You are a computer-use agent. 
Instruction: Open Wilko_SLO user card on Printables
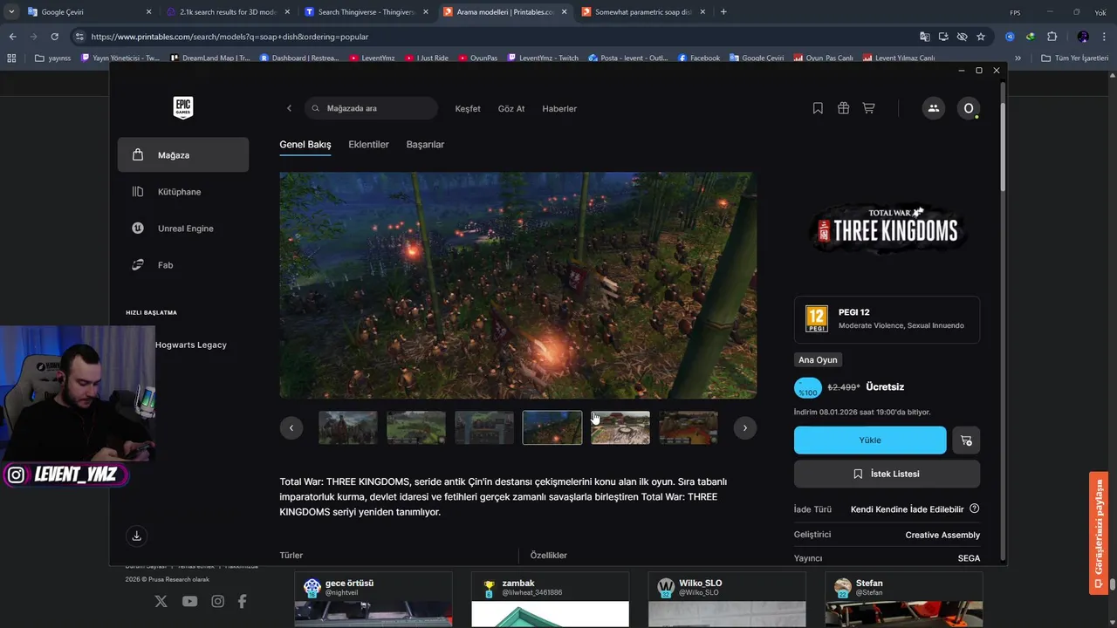(x=727, y=599)
